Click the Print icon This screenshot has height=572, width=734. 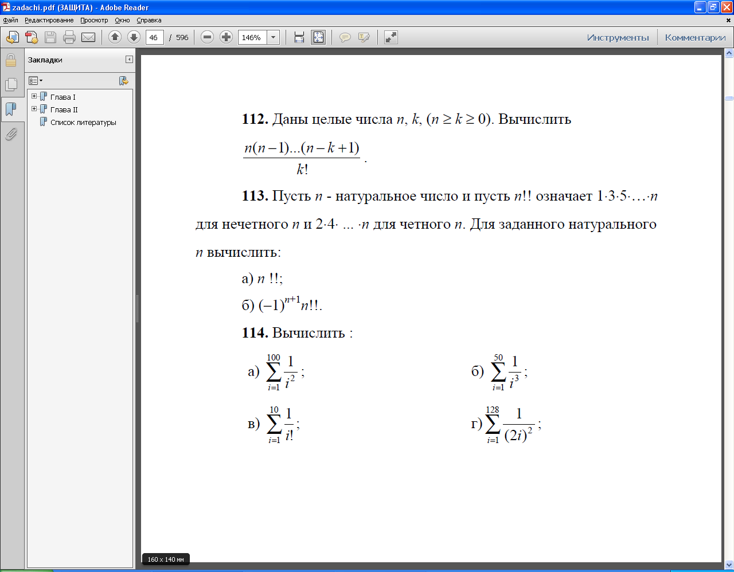[69, 37]
